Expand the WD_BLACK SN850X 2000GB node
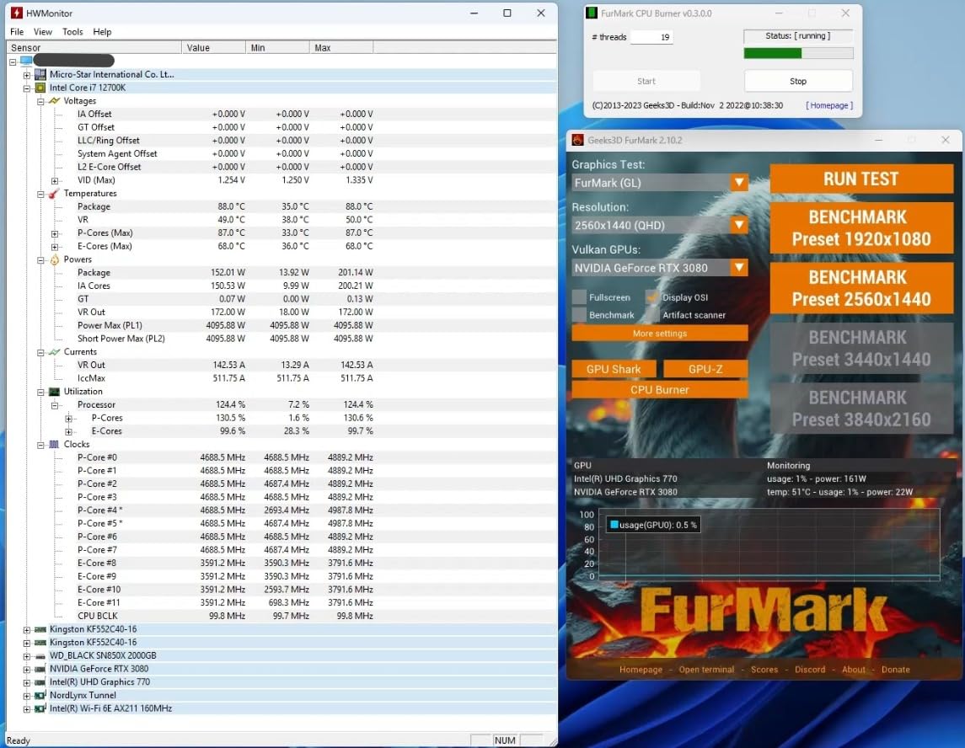 tap(26, 656)
